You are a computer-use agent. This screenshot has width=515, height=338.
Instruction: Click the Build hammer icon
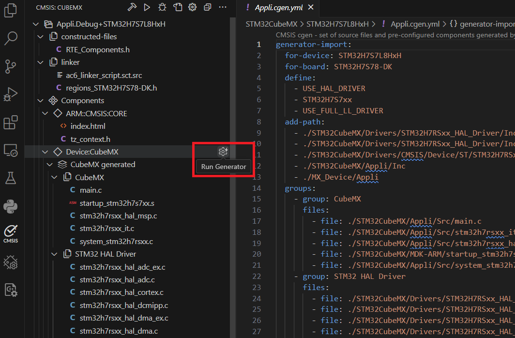tap(132, 7)
